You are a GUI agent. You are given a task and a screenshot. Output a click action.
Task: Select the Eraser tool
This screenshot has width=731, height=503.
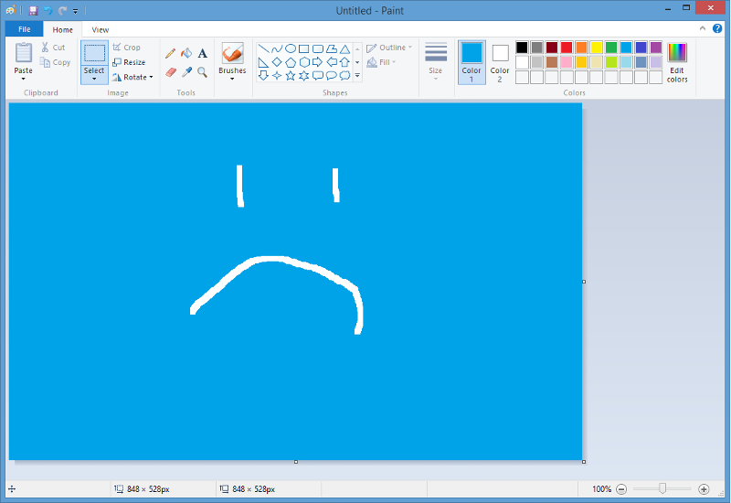tap(170, 72)
